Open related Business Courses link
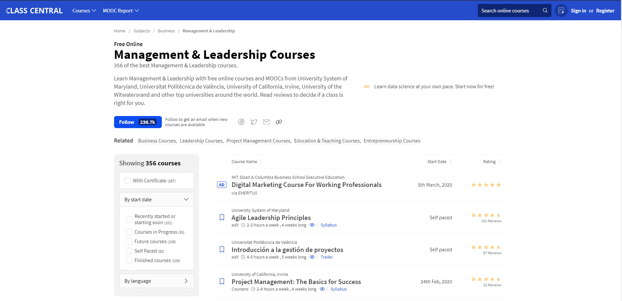Image resolution: width=622 pixels, height=301 pixels. 157,141
